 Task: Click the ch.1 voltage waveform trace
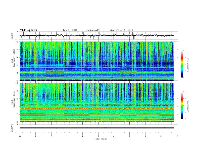pos(97,35)
